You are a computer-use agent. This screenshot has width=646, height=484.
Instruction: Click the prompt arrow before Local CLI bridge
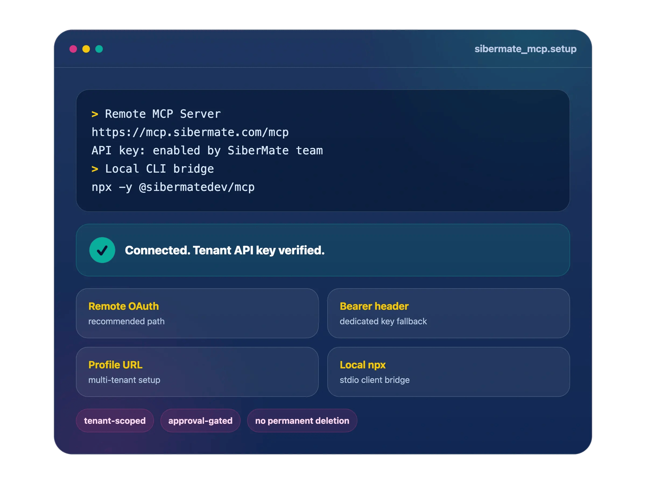[95, 169]
